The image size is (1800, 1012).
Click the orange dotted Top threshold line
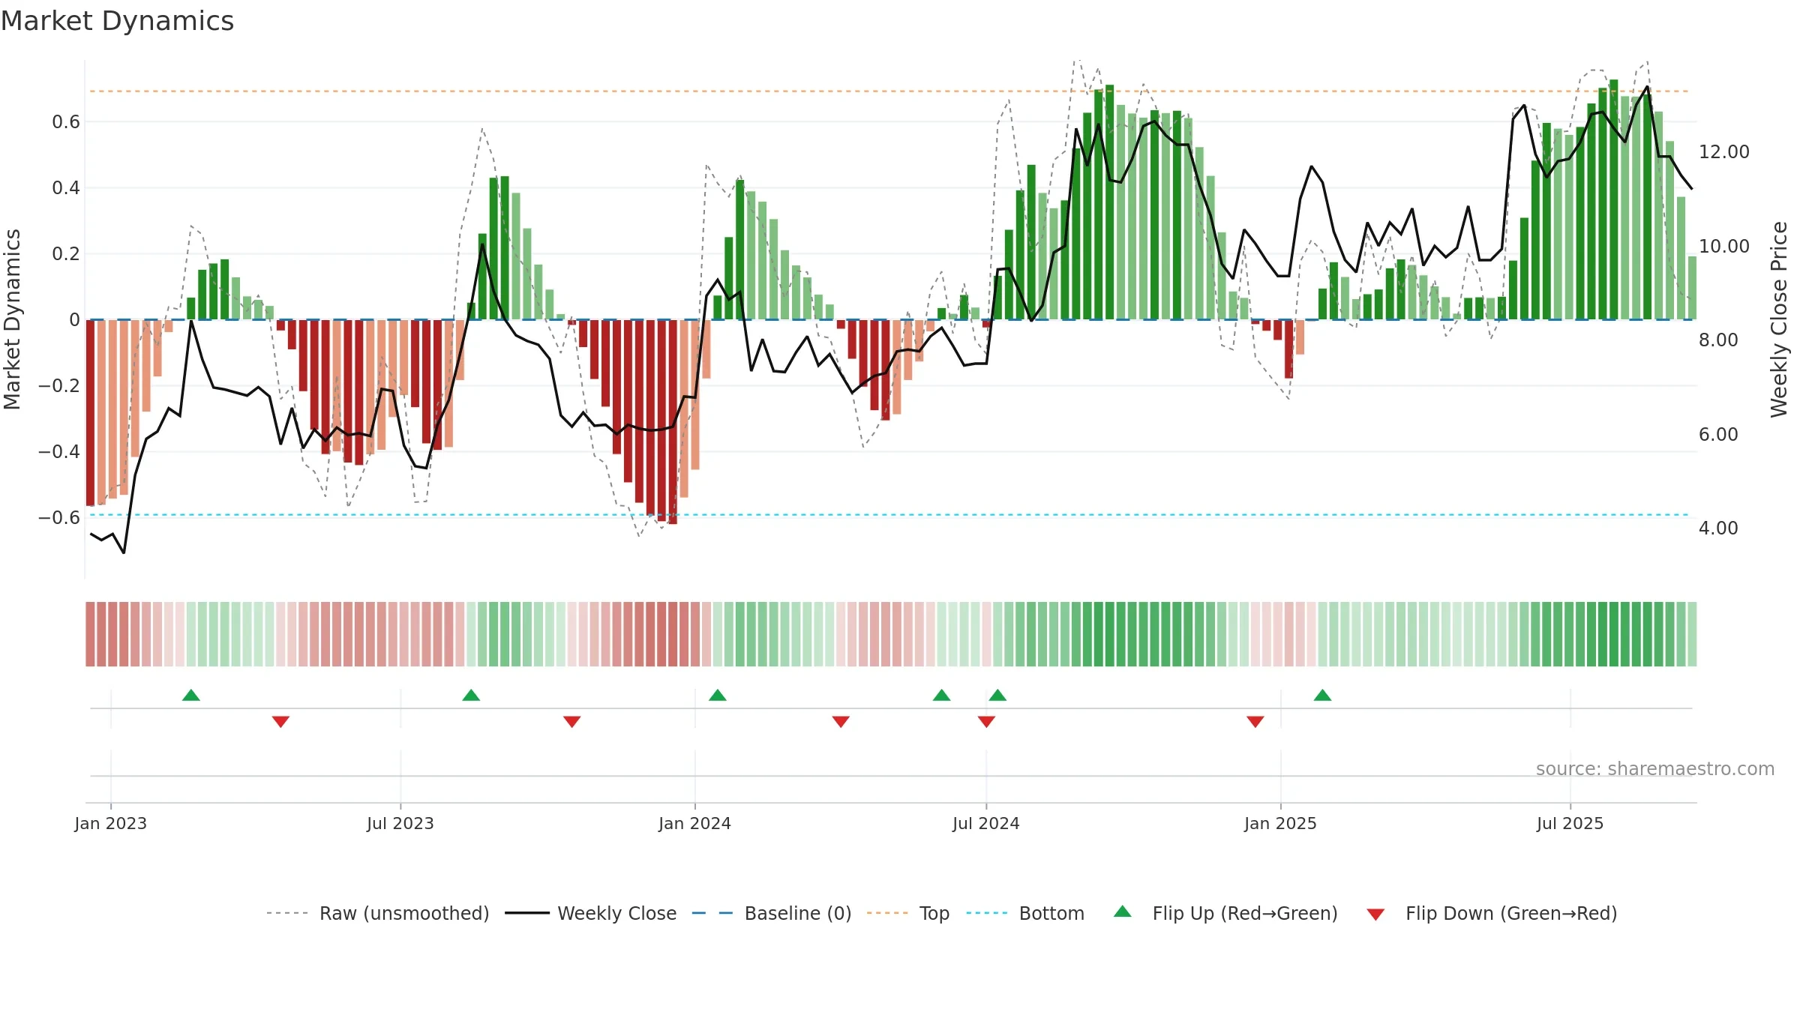click(889, 91)
